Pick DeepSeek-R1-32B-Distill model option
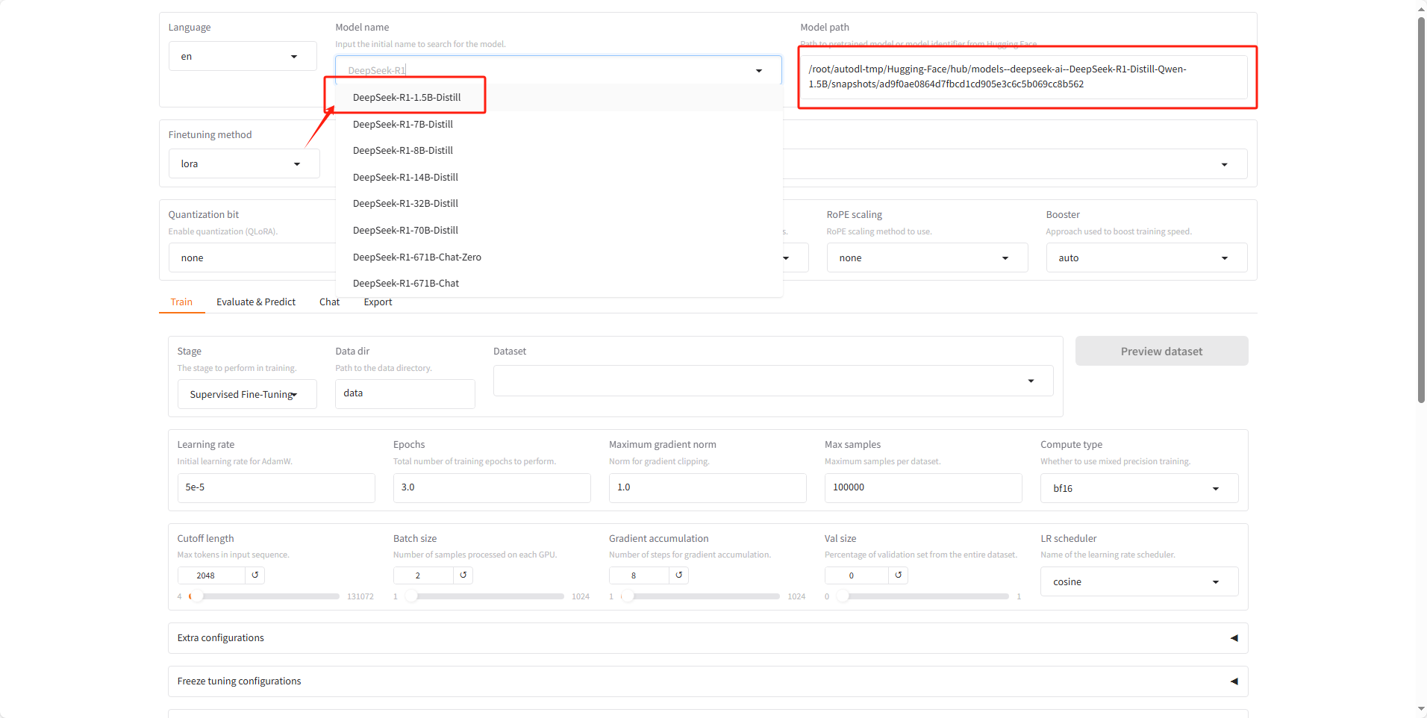Image resolution: width=1427 pixels, height=718 pixels. point(559,204)
